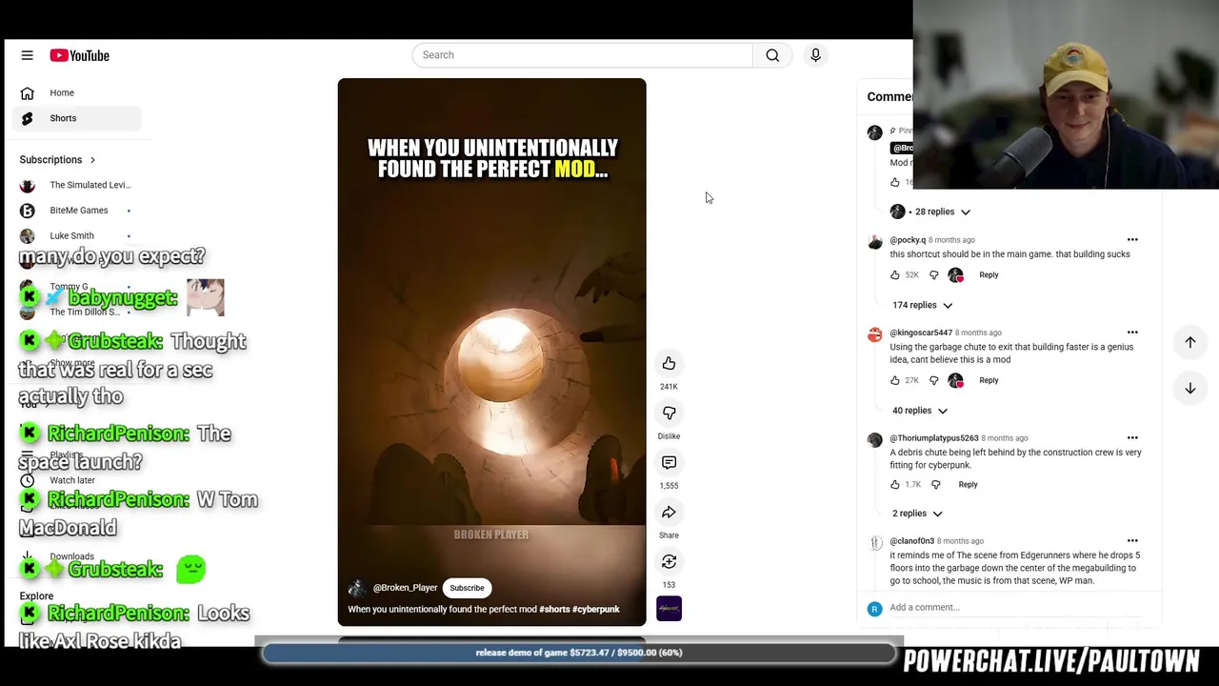Screen dimensions: 1219x686
Task: Open @Broken_Player channel avatar on the short
Action: pyautogui.click(x=357, y=588)
